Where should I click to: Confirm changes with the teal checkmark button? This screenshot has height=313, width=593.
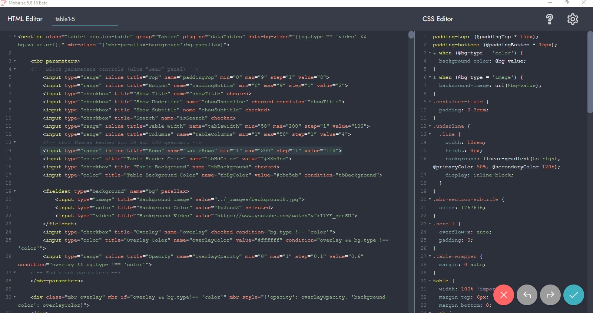coord(573,295)
